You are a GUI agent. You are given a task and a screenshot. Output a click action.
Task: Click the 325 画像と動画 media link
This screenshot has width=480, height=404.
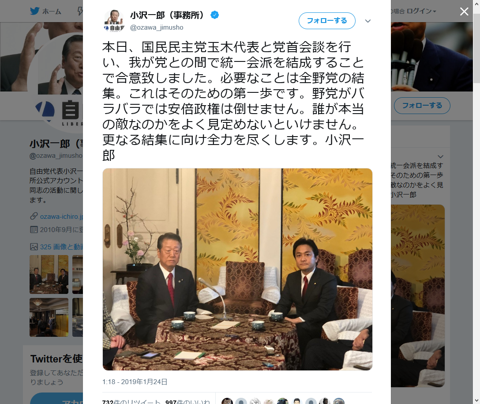click(61, 247)
